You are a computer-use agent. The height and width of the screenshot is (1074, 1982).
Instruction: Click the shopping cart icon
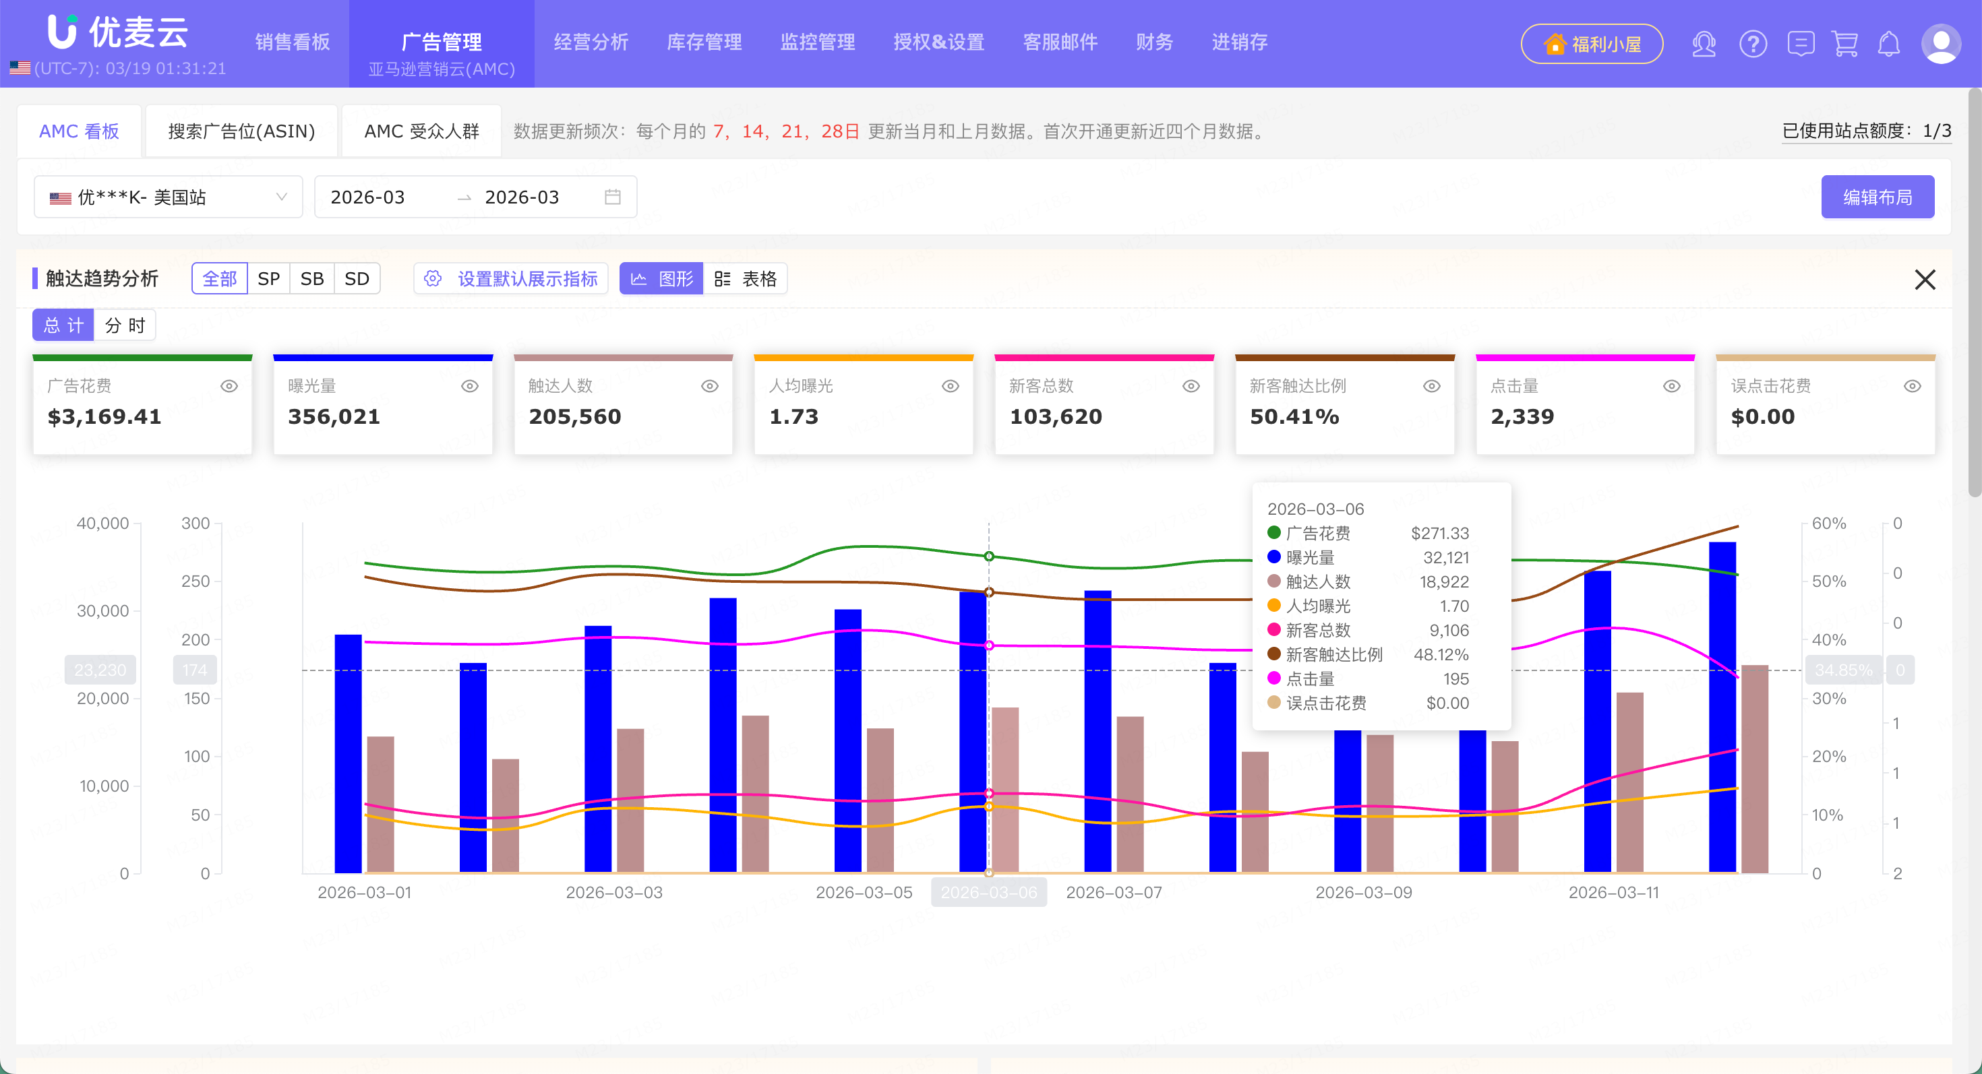[1844, 44]
